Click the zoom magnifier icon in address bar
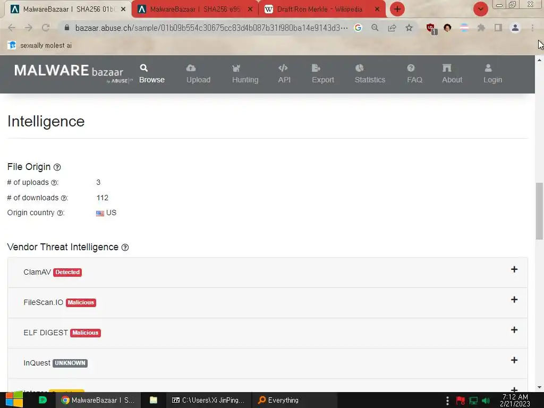Image resolution: width=544 pixels, height=408 pixels. pyautogui.click(x=375, y=28)
